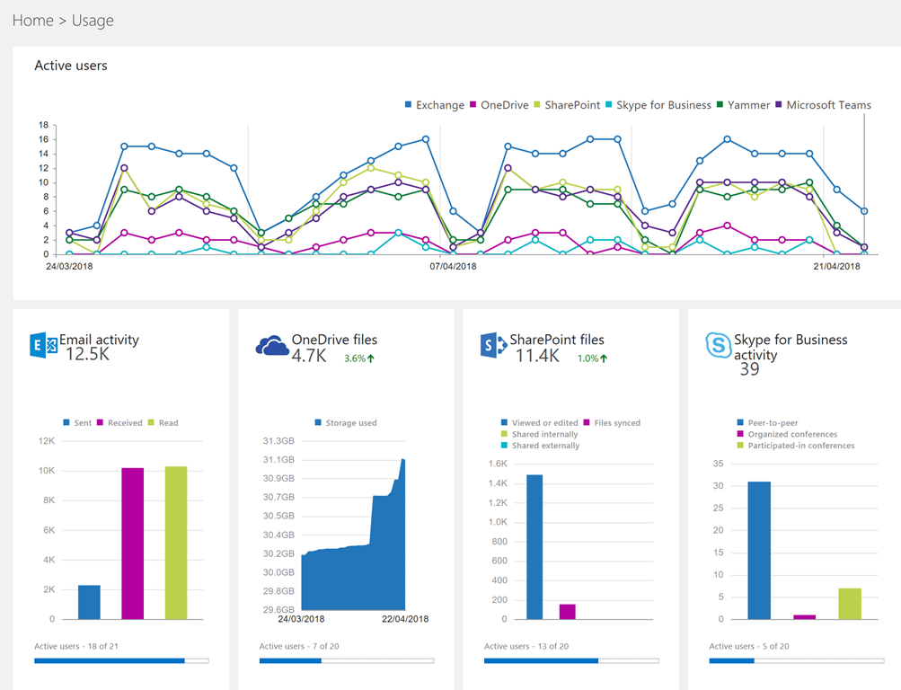The height and width of the screenshot is (690, 901).
Task: Click the 11.4K SharePoint files total
Action: [x=537, y=356]
